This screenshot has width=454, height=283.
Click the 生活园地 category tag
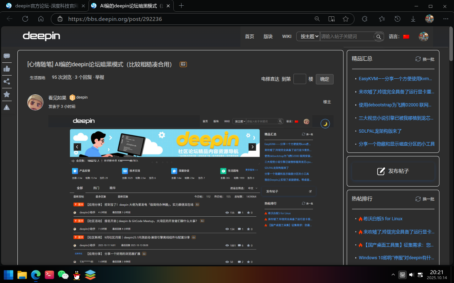(37, 78)
